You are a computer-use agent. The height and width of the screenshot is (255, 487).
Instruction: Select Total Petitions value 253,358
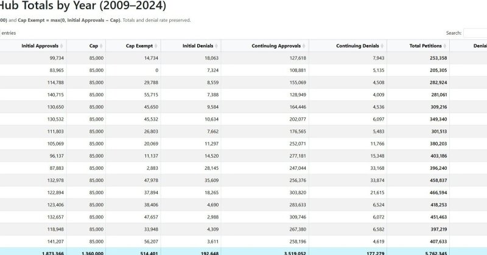coord(438,58)
